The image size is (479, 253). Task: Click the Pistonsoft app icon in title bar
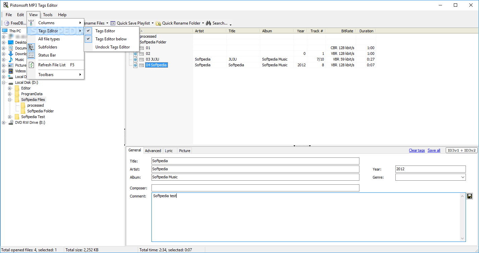point(6,5)
